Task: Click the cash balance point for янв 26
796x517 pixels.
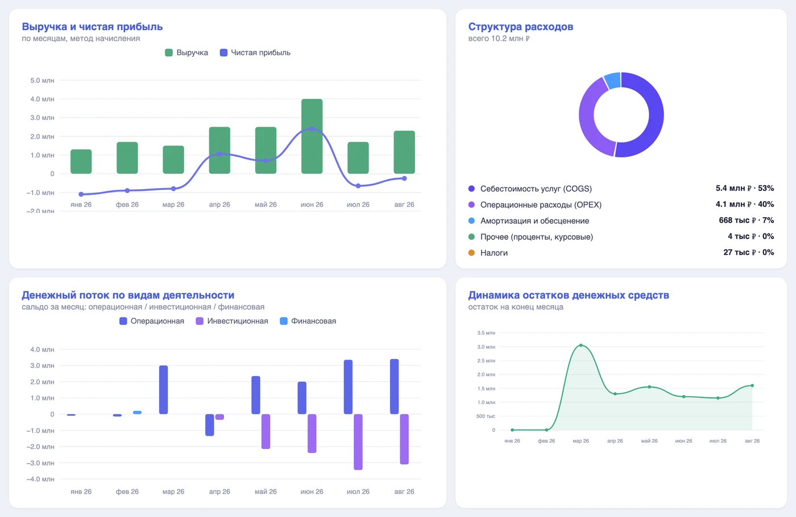Action: pyautogui.click(x=512, y=430)
